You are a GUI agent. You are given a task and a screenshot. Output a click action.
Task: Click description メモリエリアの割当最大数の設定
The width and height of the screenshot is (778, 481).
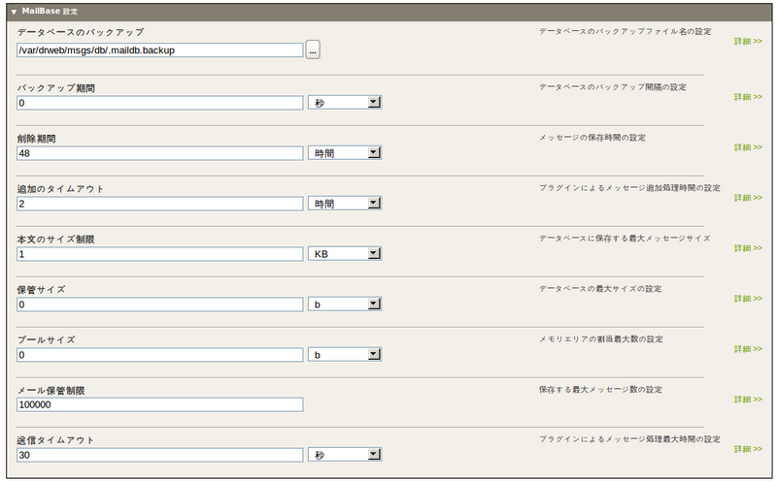point(601,339)
